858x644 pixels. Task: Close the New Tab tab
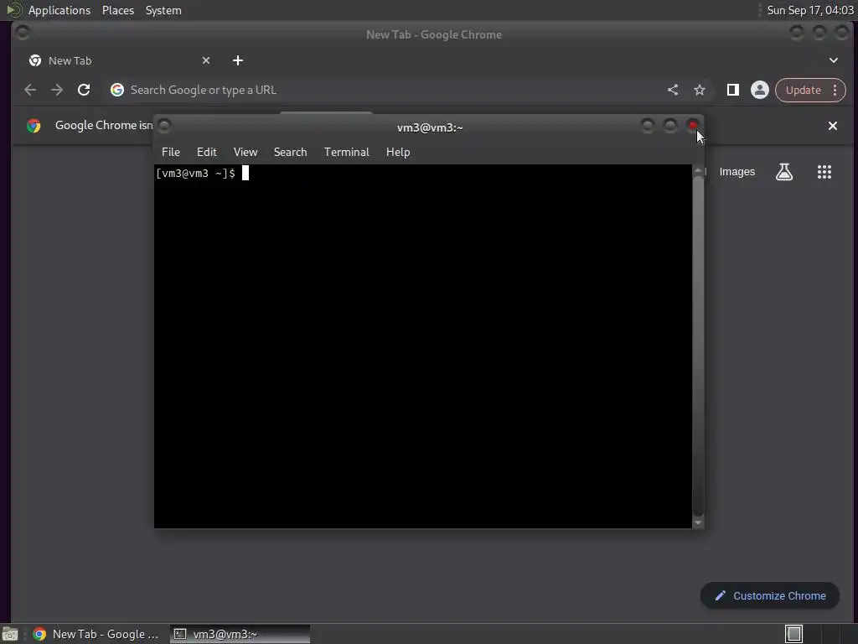pos(206,60)
